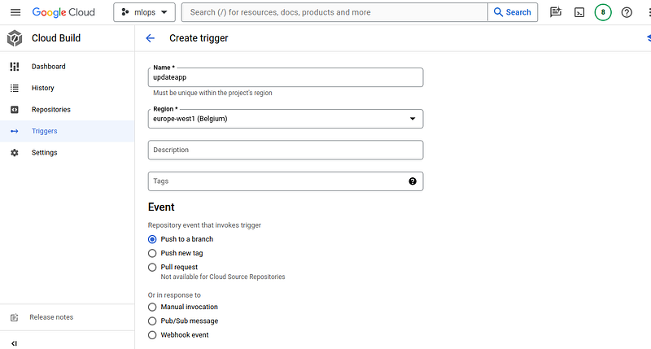Viewport: 651px width, 349px height.
Task: Open the mlops project selector dropdown
Action: (145, 12)
